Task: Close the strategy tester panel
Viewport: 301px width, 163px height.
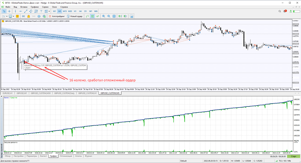Action: coord(2,96)
